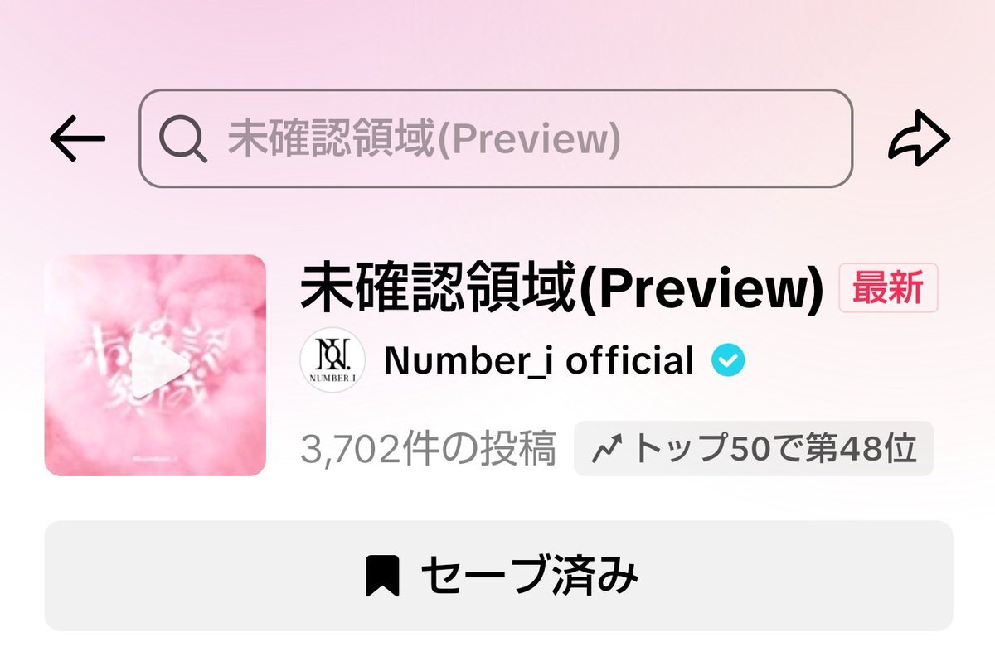Tap the bookmark icon beside セーブ済み
Screen dimensions: 995x661
pos(383,575)
